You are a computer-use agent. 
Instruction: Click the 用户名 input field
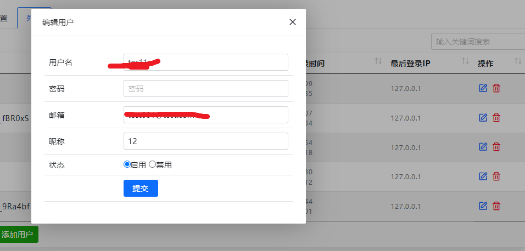[x=205, y=62]
